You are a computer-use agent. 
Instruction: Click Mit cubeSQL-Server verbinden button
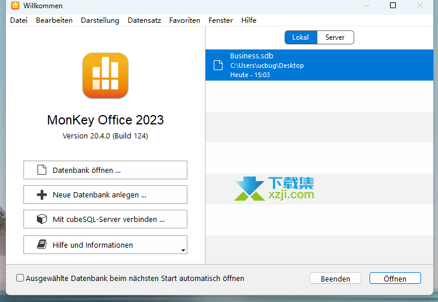105,219
